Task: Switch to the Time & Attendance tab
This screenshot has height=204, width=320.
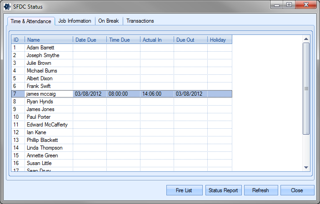Action: [x=31, y=21]
